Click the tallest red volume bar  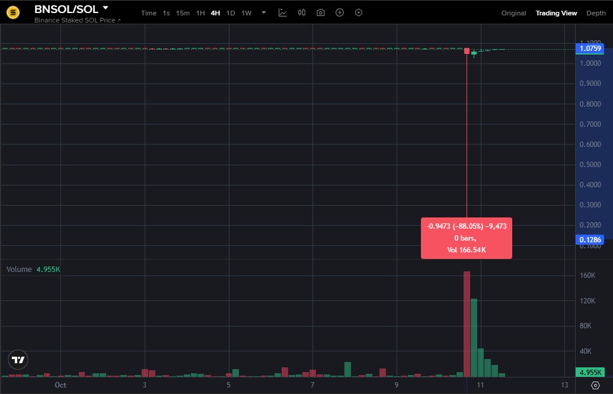pyautogui.click(x=467, y=324)
